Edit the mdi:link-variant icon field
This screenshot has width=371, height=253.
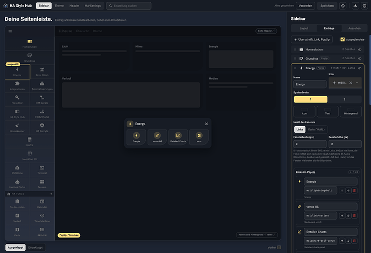[320, 215]
